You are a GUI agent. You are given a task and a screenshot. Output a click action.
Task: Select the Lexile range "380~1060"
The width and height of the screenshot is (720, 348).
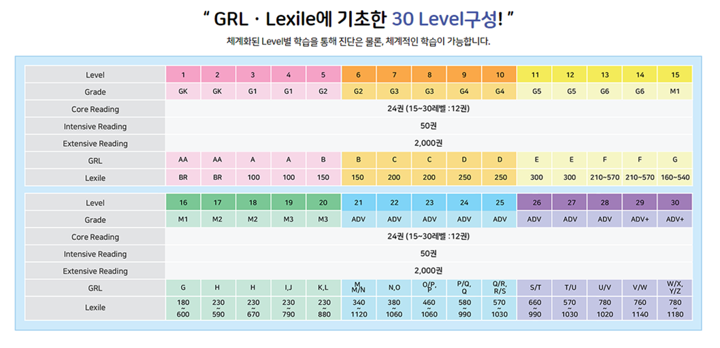pos(395,309)
